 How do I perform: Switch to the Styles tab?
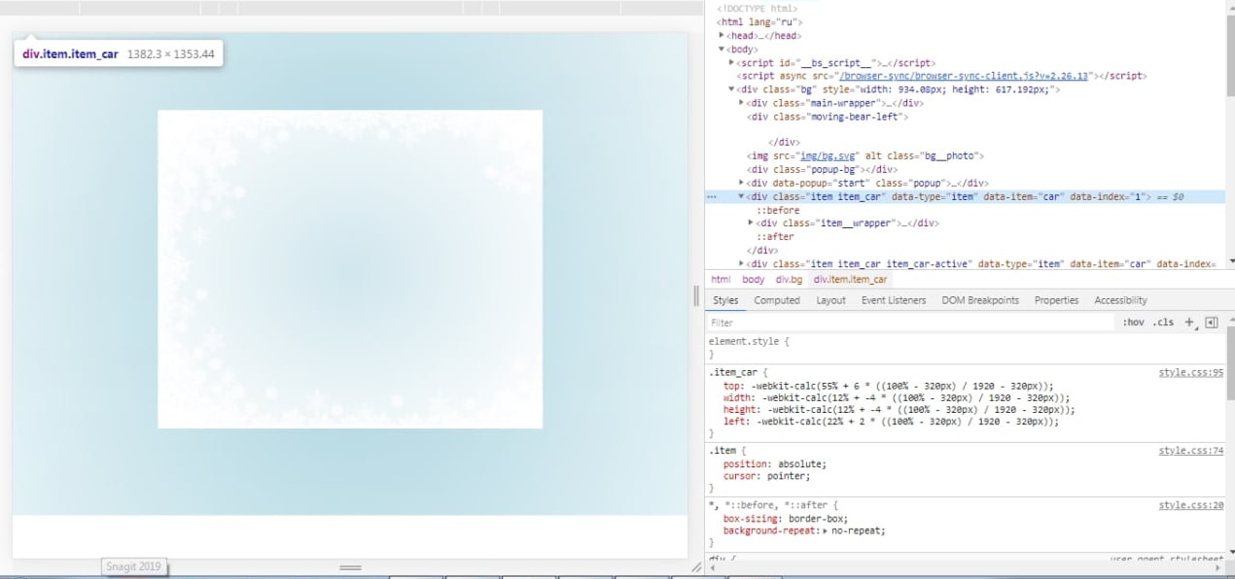click(x=725, y=300)
